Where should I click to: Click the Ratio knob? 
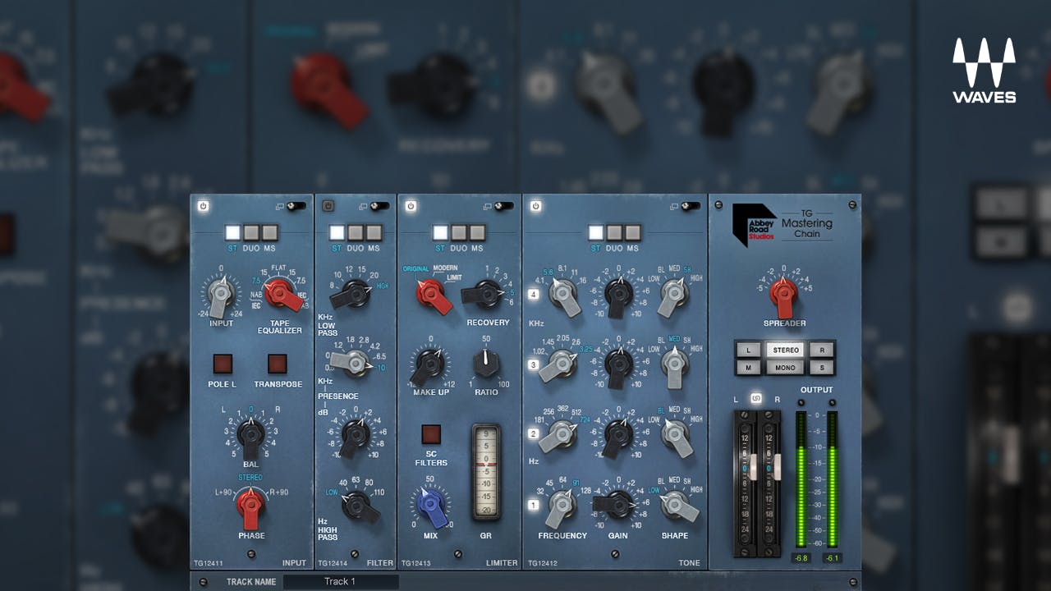(486, 363)
